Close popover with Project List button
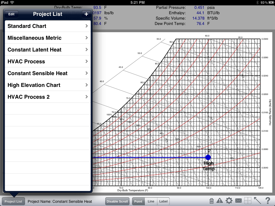The width and height of the screenshot is (275, 206). click(x=13, y=201)
